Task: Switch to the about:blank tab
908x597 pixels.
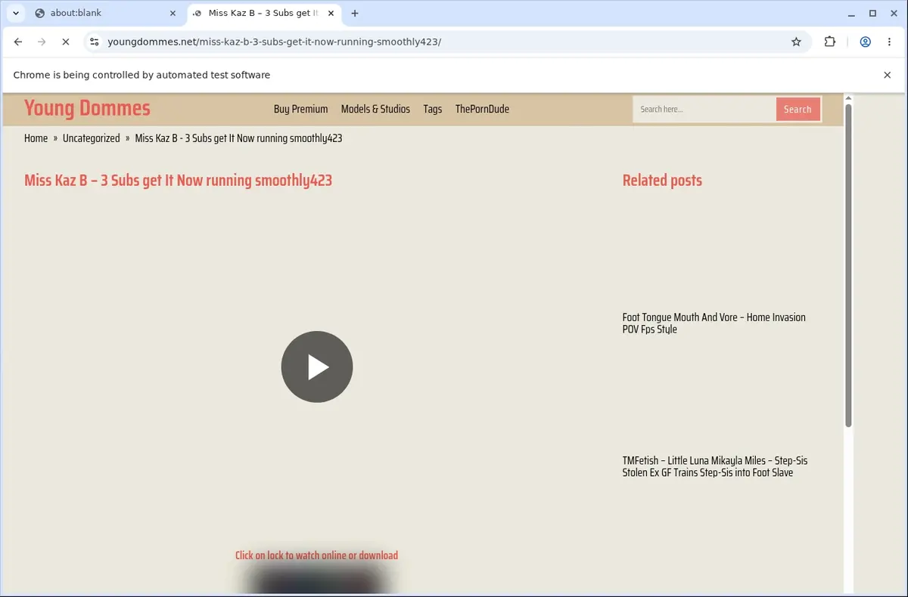Action: pyautogui.click(x=105, y=13)
